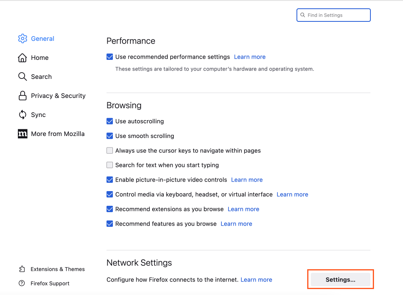403x295 pixels.
Task: Click the Search magnifying glass icon
Action: 23,77
